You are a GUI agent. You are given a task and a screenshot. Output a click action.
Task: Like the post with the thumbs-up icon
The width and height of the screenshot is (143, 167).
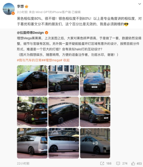pos(133,164)
